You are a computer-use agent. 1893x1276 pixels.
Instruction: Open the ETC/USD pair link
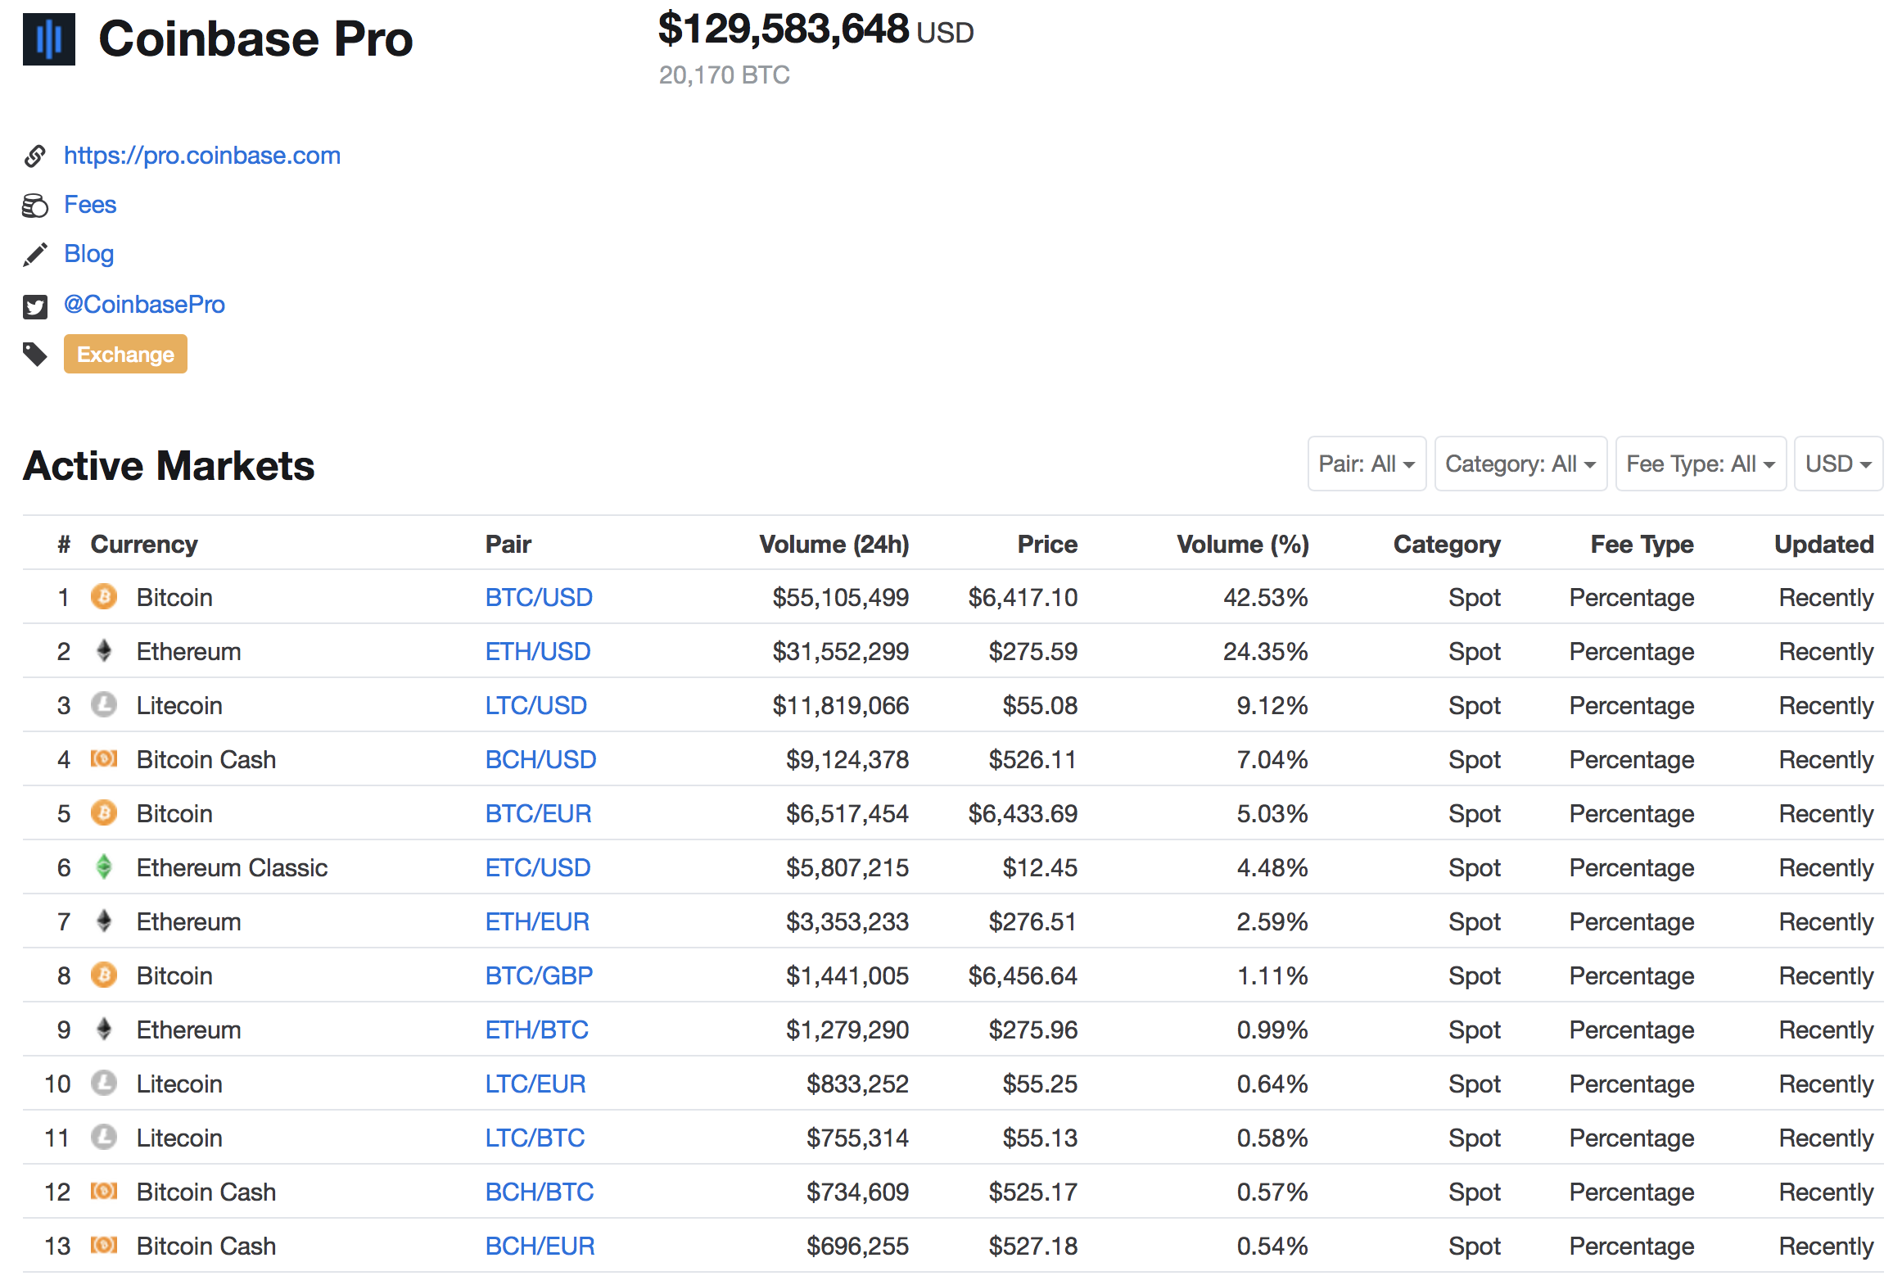pos(538,867)
